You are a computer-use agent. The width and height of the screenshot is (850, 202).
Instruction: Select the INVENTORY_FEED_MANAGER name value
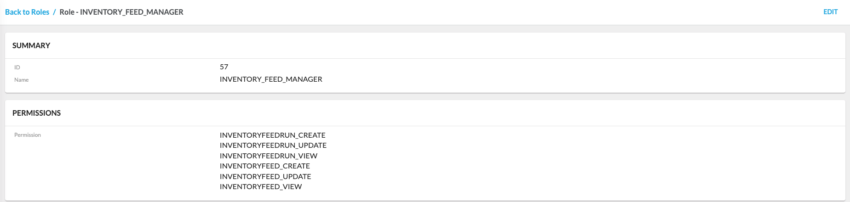click(x=271, y=79)
